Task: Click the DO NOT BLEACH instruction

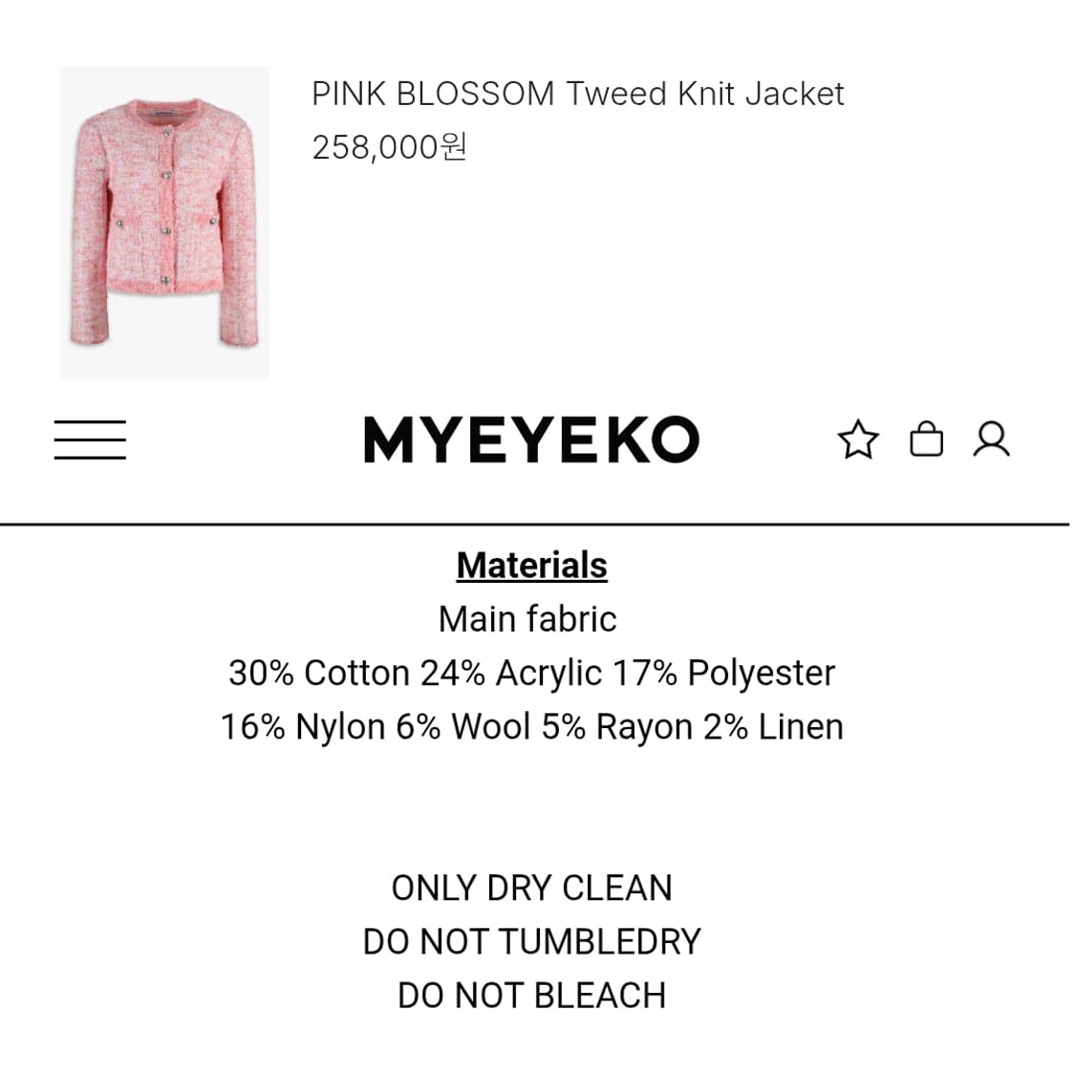Action: [x=531, y=996]
